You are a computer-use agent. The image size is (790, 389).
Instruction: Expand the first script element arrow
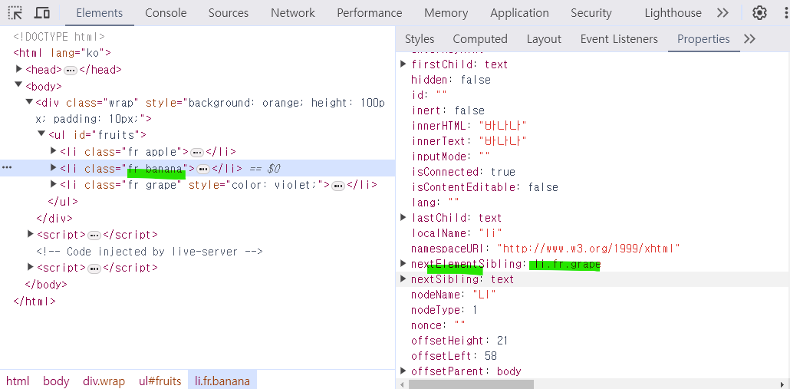[x=31, y=234]
